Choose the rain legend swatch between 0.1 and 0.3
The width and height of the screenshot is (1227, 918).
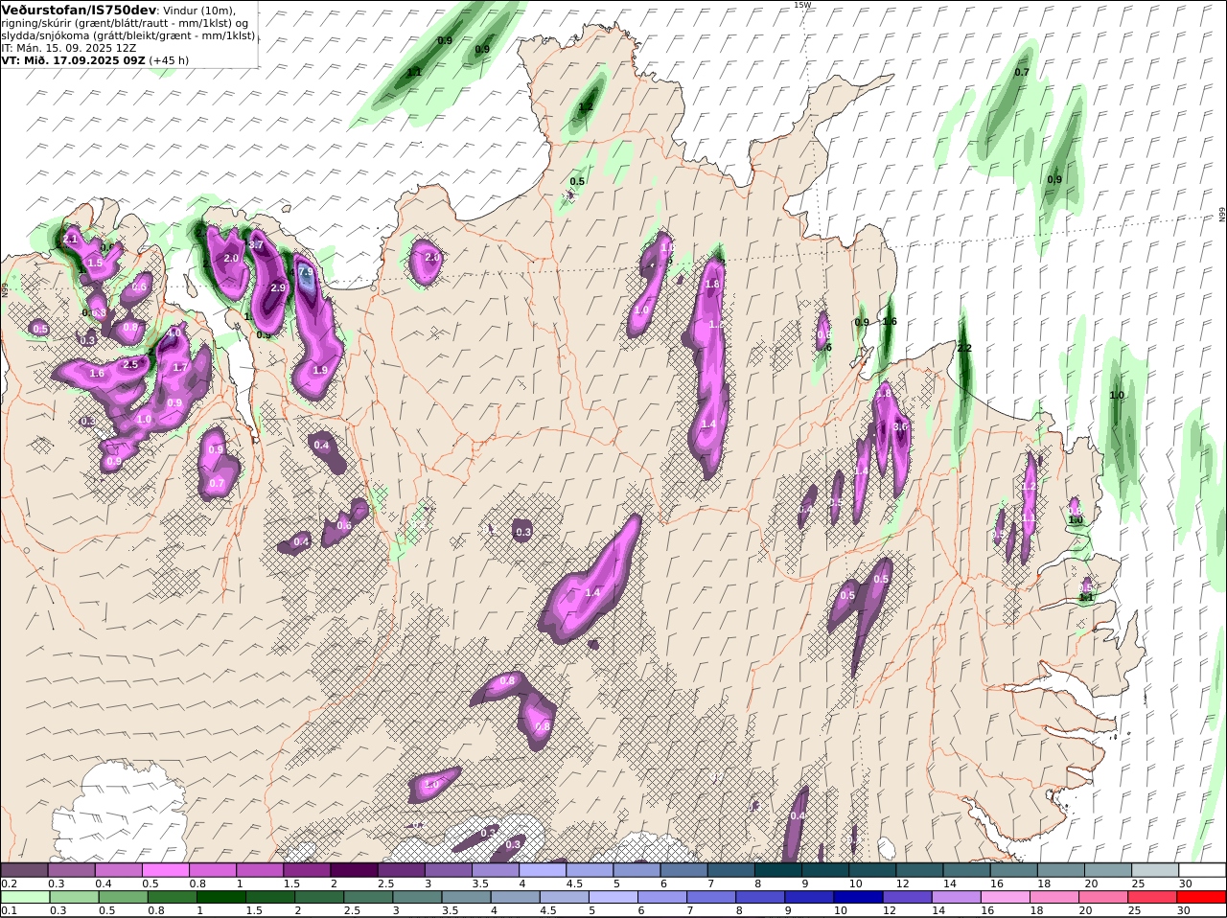(x=25, y=897)
